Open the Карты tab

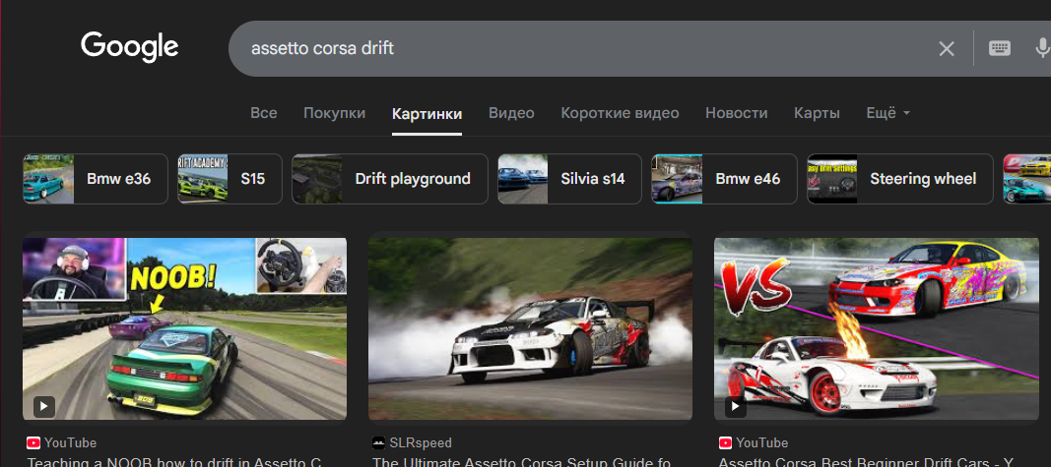pyautogui.click(x=818, y=113)
